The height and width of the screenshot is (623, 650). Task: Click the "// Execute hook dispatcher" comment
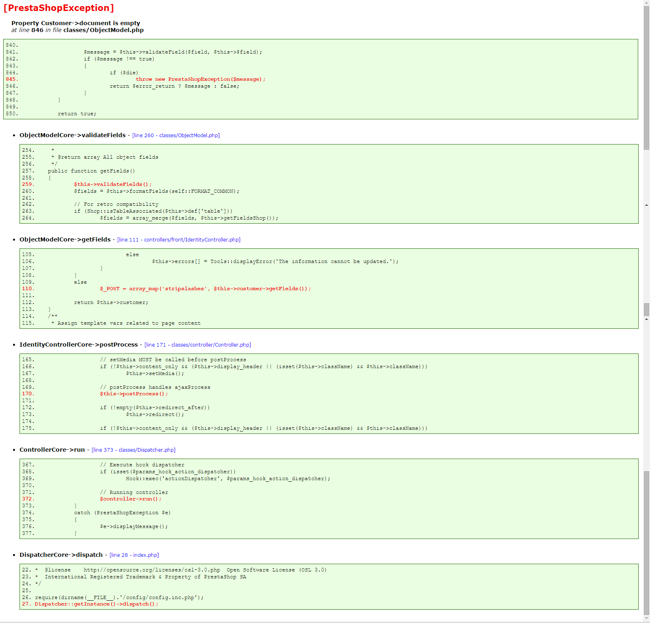[x=142, y=465]
